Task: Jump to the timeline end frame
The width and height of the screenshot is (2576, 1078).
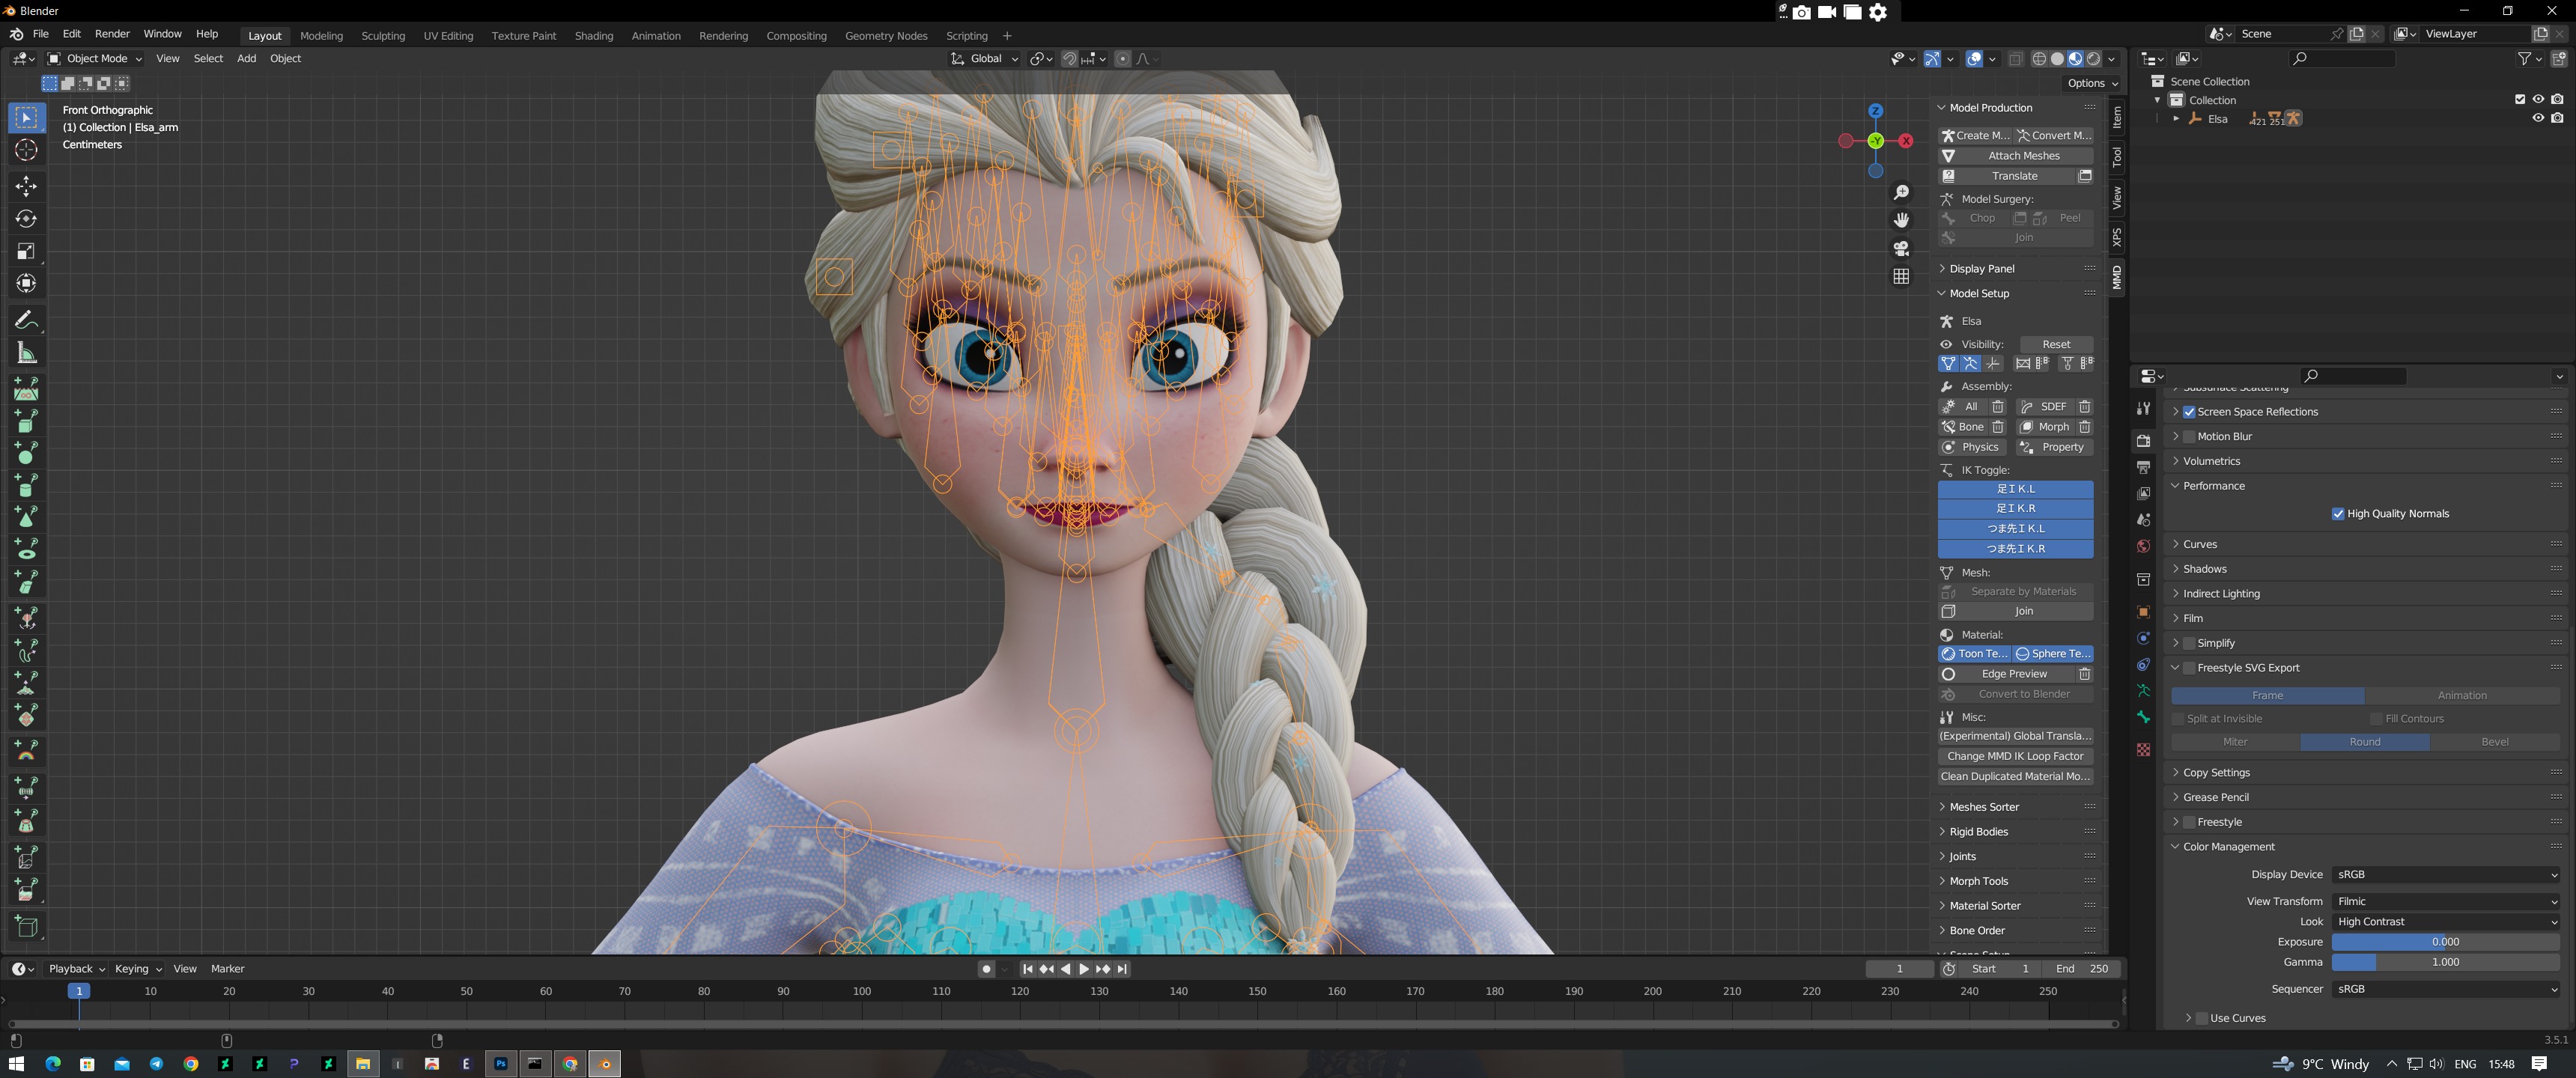Action: (1123, 969)
